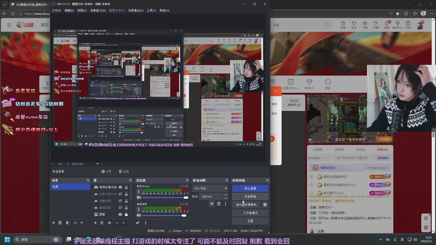The height and width of the screenshot is (245, 436).
Task: Open virtual camera settings gear
Action: tap(265, 205)
